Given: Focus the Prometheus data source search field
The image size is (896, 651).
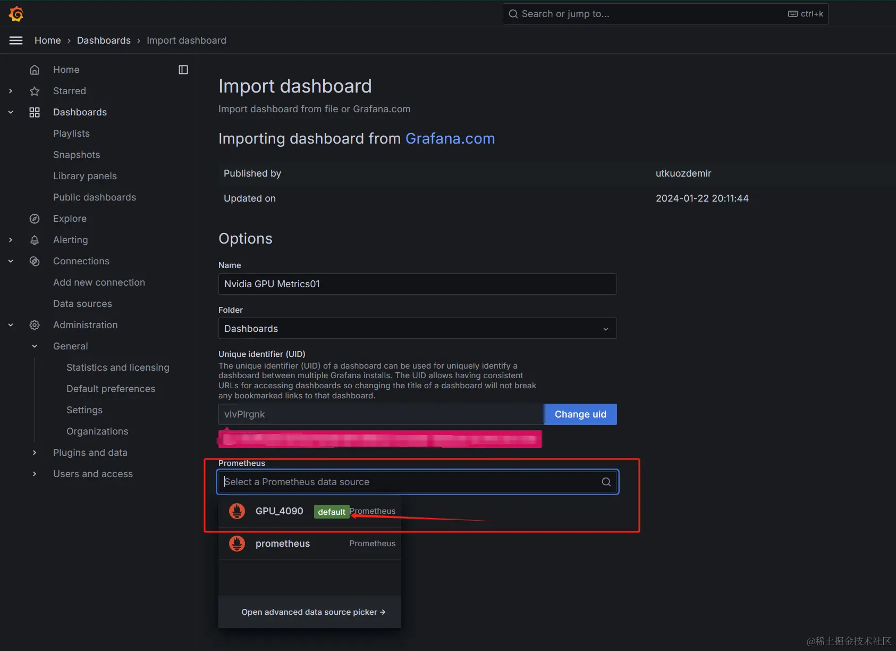Looking at the screenshot, I should (418, 482).
